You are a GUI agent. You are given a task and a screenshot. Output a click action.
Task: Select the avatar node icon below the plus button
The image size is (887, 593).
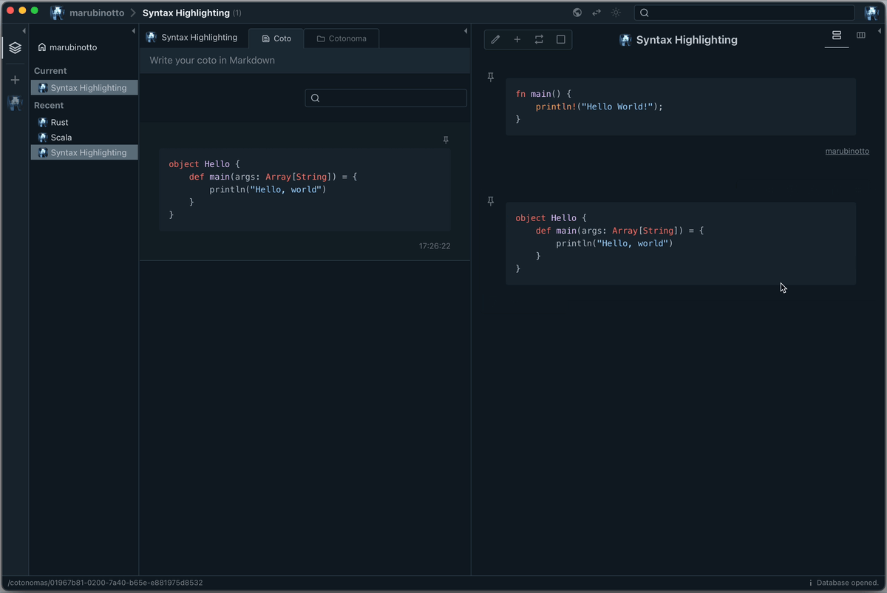click(x=15, y=104)
